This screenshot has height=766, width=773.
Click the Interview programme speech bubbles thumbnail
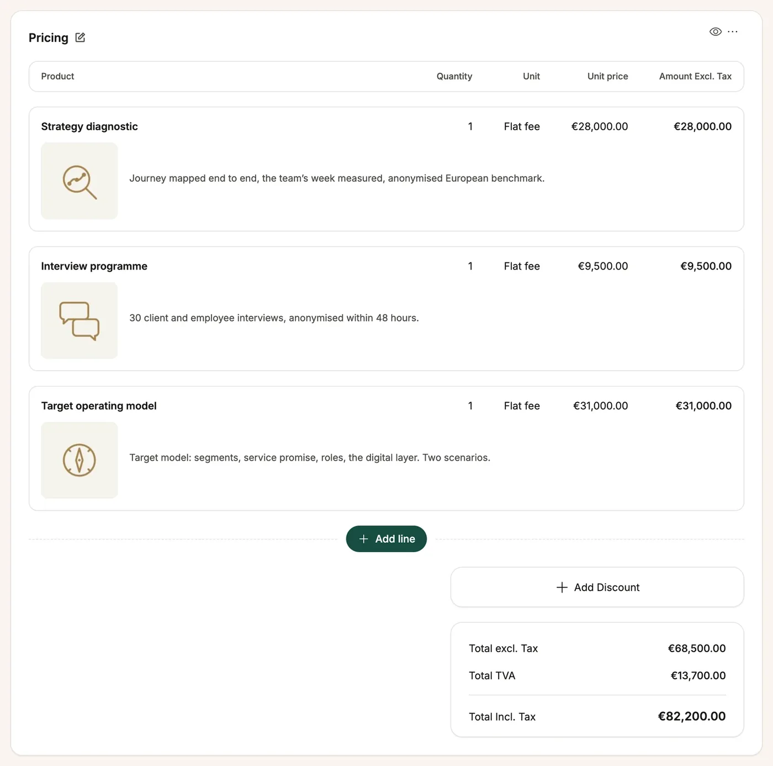tap(80, 321)
